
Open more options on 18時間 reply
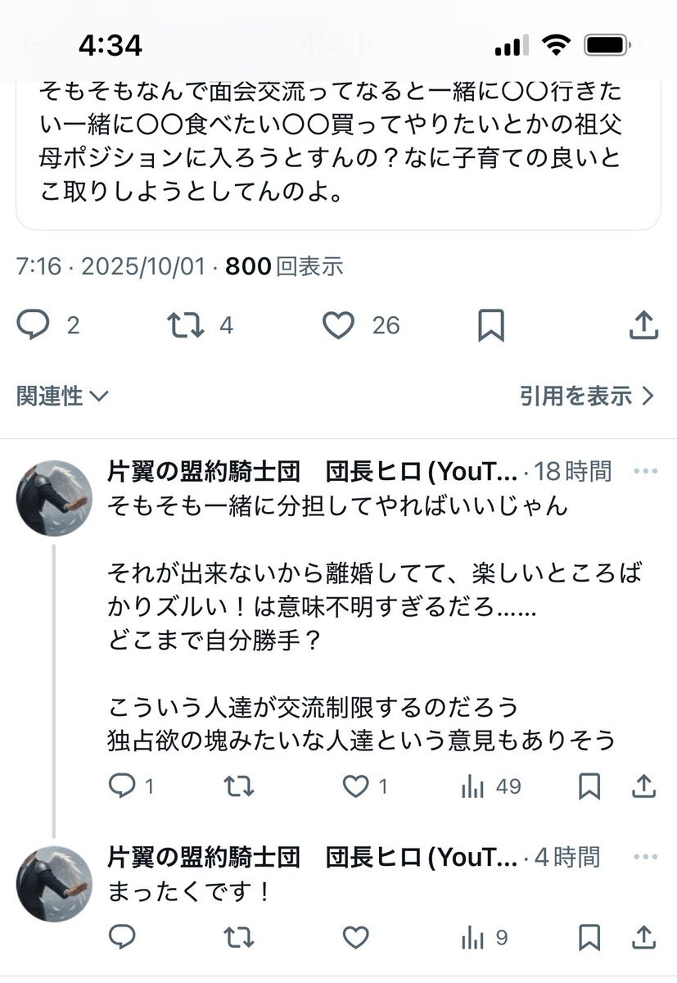pyautogui.click(x=646, y=471)
